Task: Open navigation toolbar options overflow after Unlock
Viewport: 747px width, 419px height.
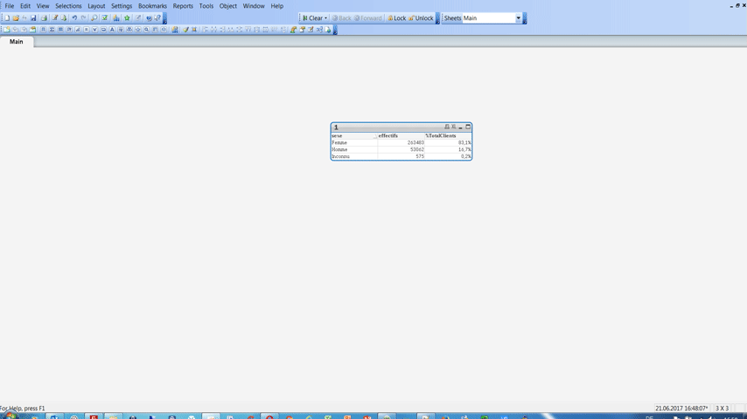Action: (437, 18)
